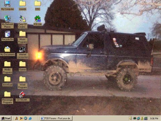
Task: Click the 9:06 PM taskbar clock
Action: tap(154, 118)
